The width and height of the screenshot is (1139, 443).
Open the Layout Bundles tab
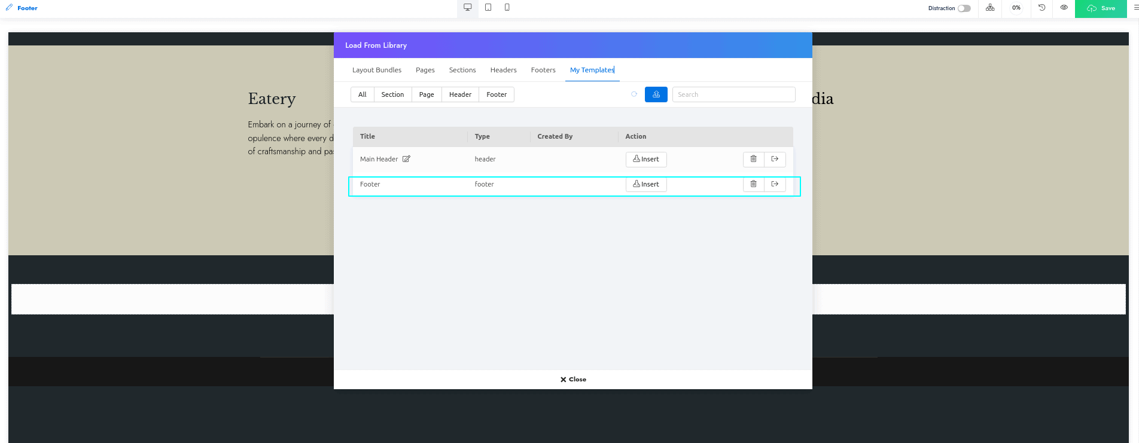377,70
